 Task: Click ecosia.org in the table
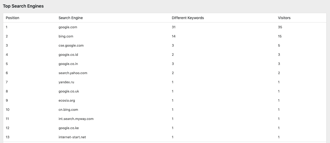point(67,101)
